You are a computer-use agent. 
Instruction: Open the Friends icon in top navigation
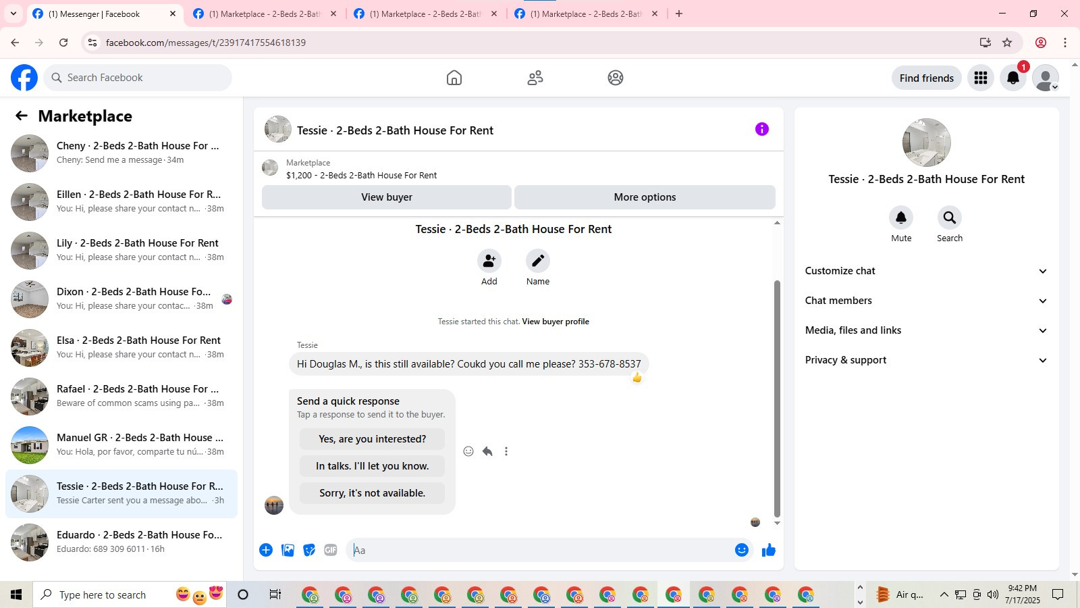point(535,78)
